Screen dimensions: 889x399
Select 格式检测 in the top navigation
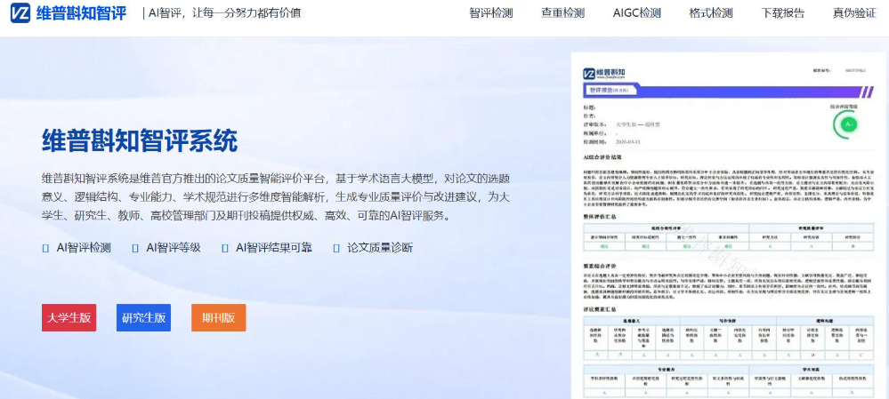pyautogui.click(x=710, y=13)
